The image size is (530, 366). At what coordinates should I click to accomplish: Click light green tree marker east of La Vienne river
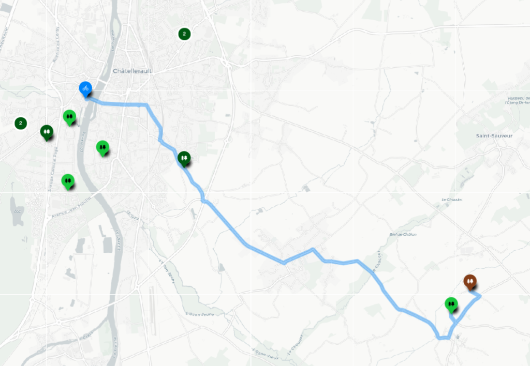[x=102, y=148]
